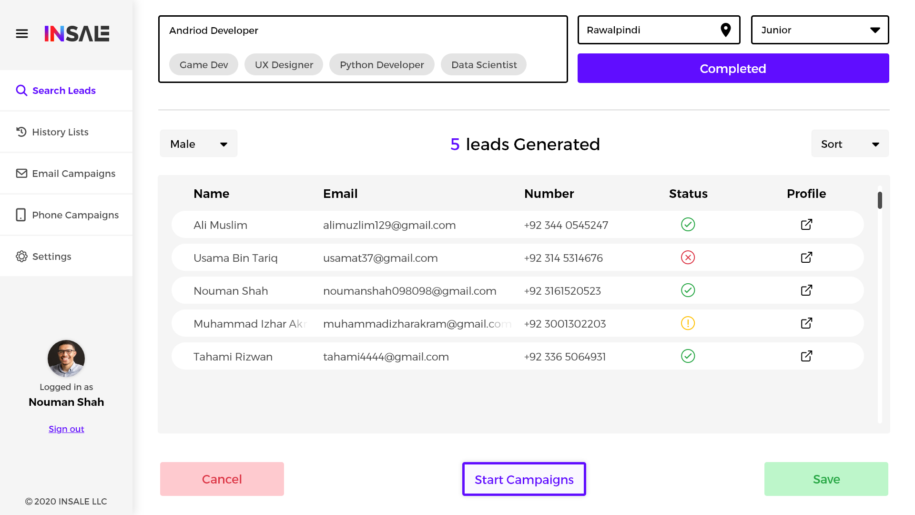Click the name Ali Muslim
This screenshot has width=915, height=515.
pyautogui.click(x=220, y=225)
